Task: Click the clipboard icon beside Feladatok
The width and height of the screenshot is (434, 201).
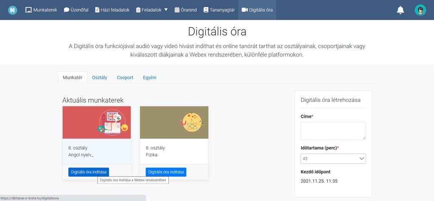Action: pyautogui.click(x=138, y=10)
